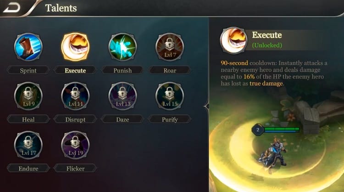Tap the locked Endure talent icon
Screen dimensions: 344x192
click(28, 145)
